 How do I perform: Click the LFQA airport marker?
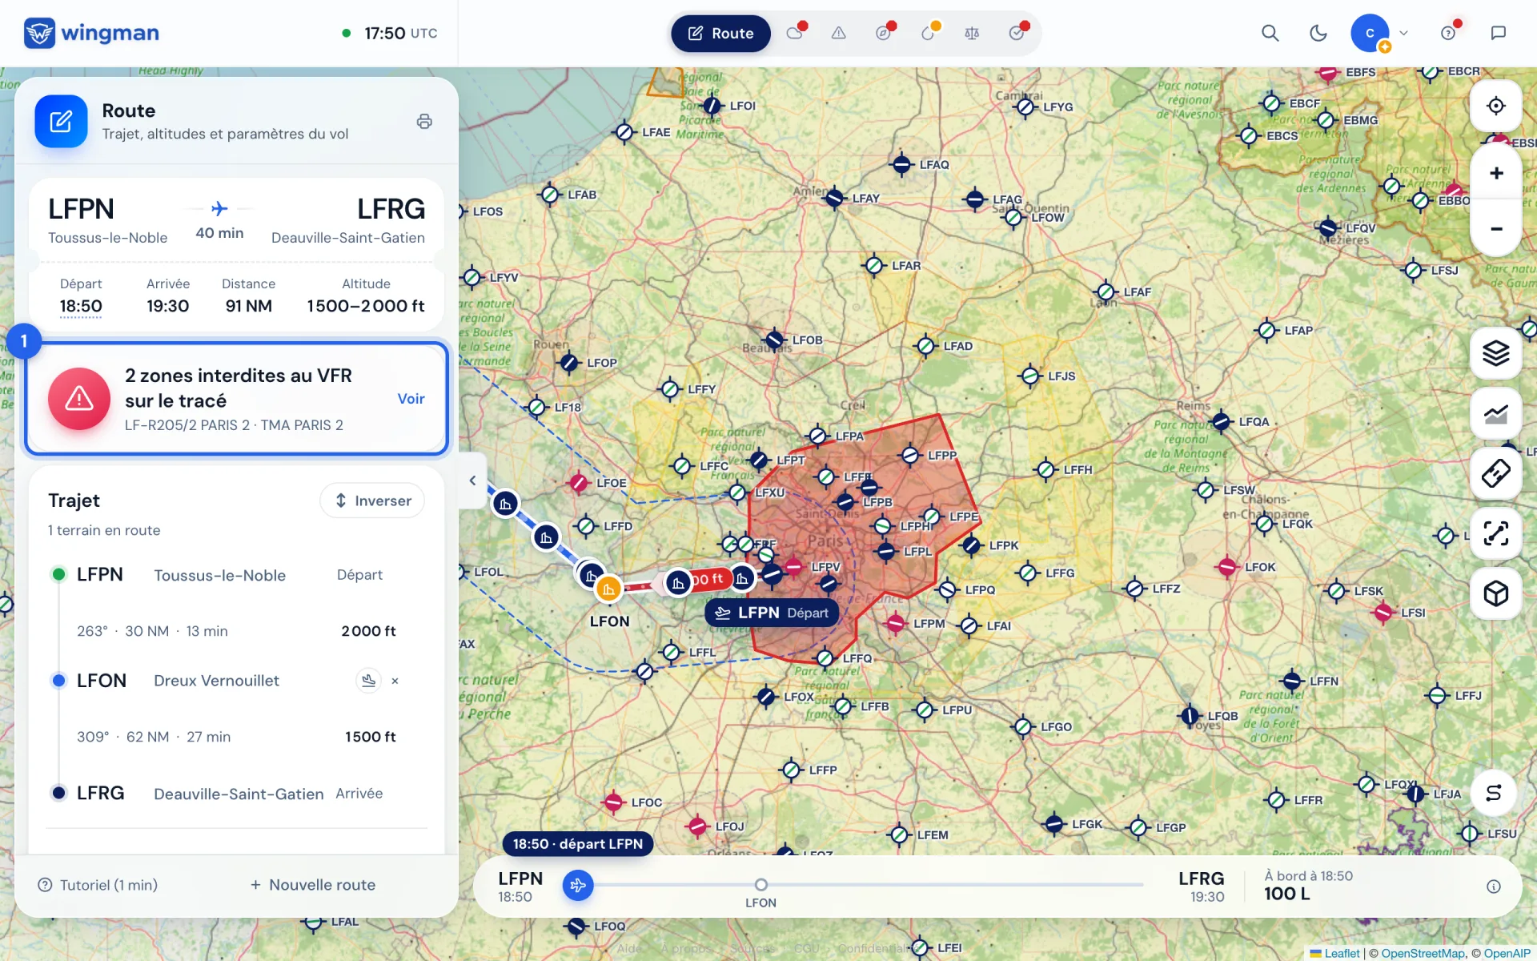coord(1222,421)
